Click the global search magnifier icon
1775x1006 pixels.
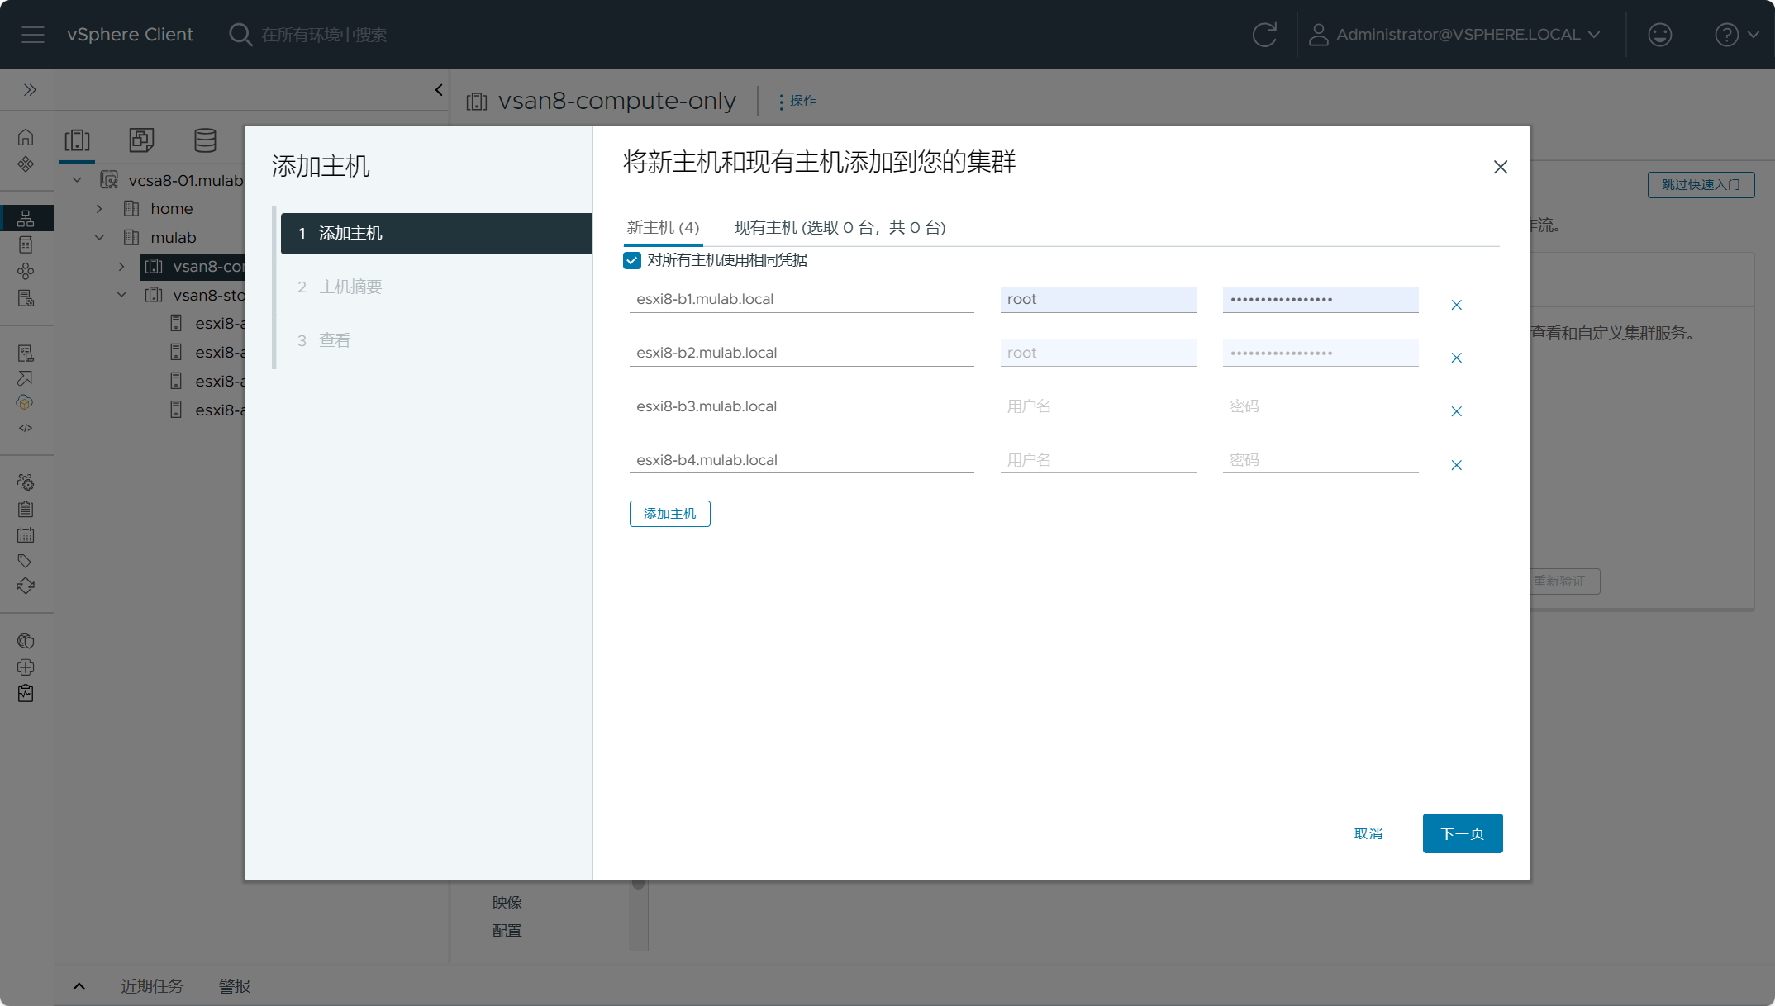(x=240, y=35)
